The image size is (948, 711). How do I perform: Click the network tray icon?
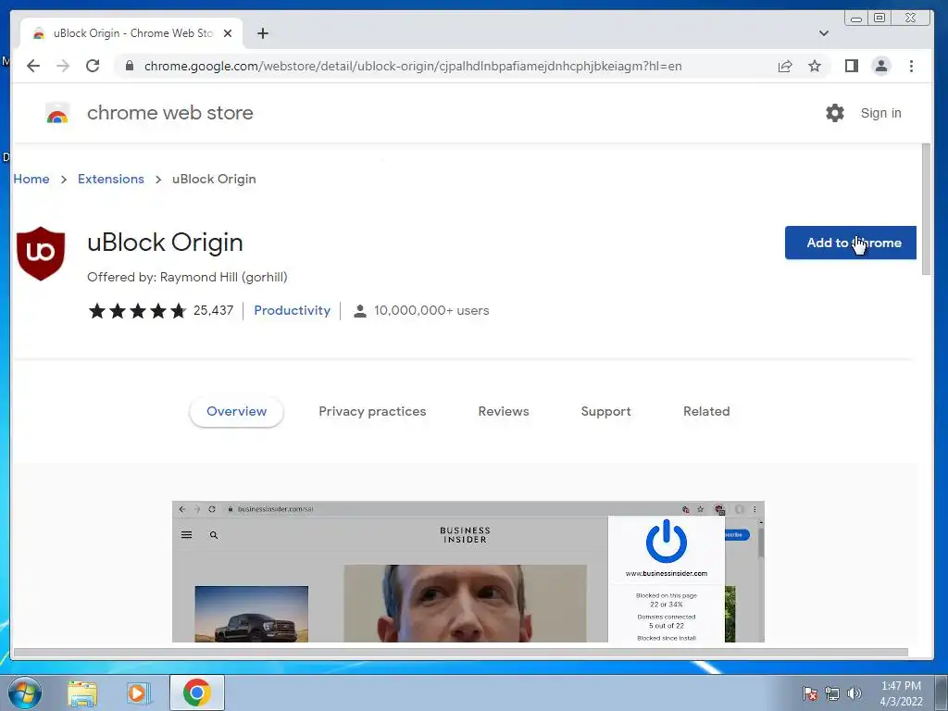tap(832, 693)
